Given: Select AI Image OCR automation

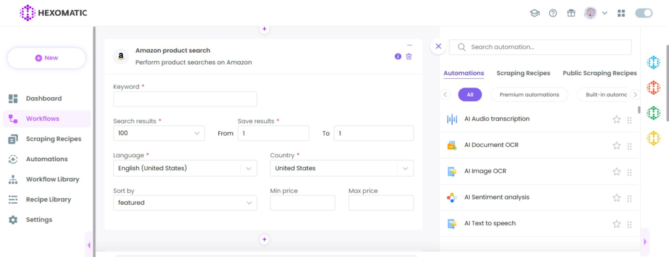Looking at the screenshot, I should 540,172.
